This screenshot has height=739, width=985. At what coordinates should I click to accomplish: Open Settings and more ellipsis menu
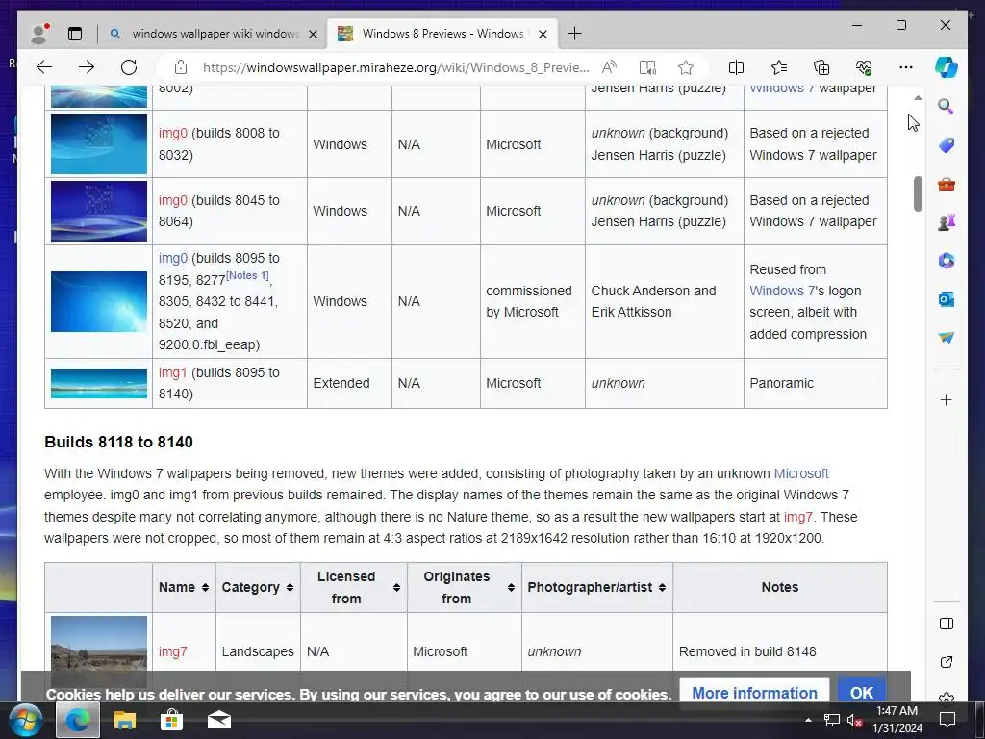(x=906, y=67)
